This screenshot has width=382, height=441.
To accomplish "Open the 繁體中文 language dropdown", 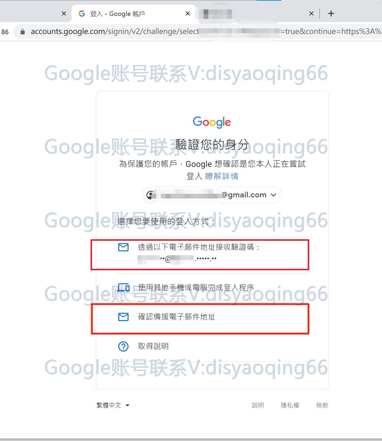I will [113, 405].
